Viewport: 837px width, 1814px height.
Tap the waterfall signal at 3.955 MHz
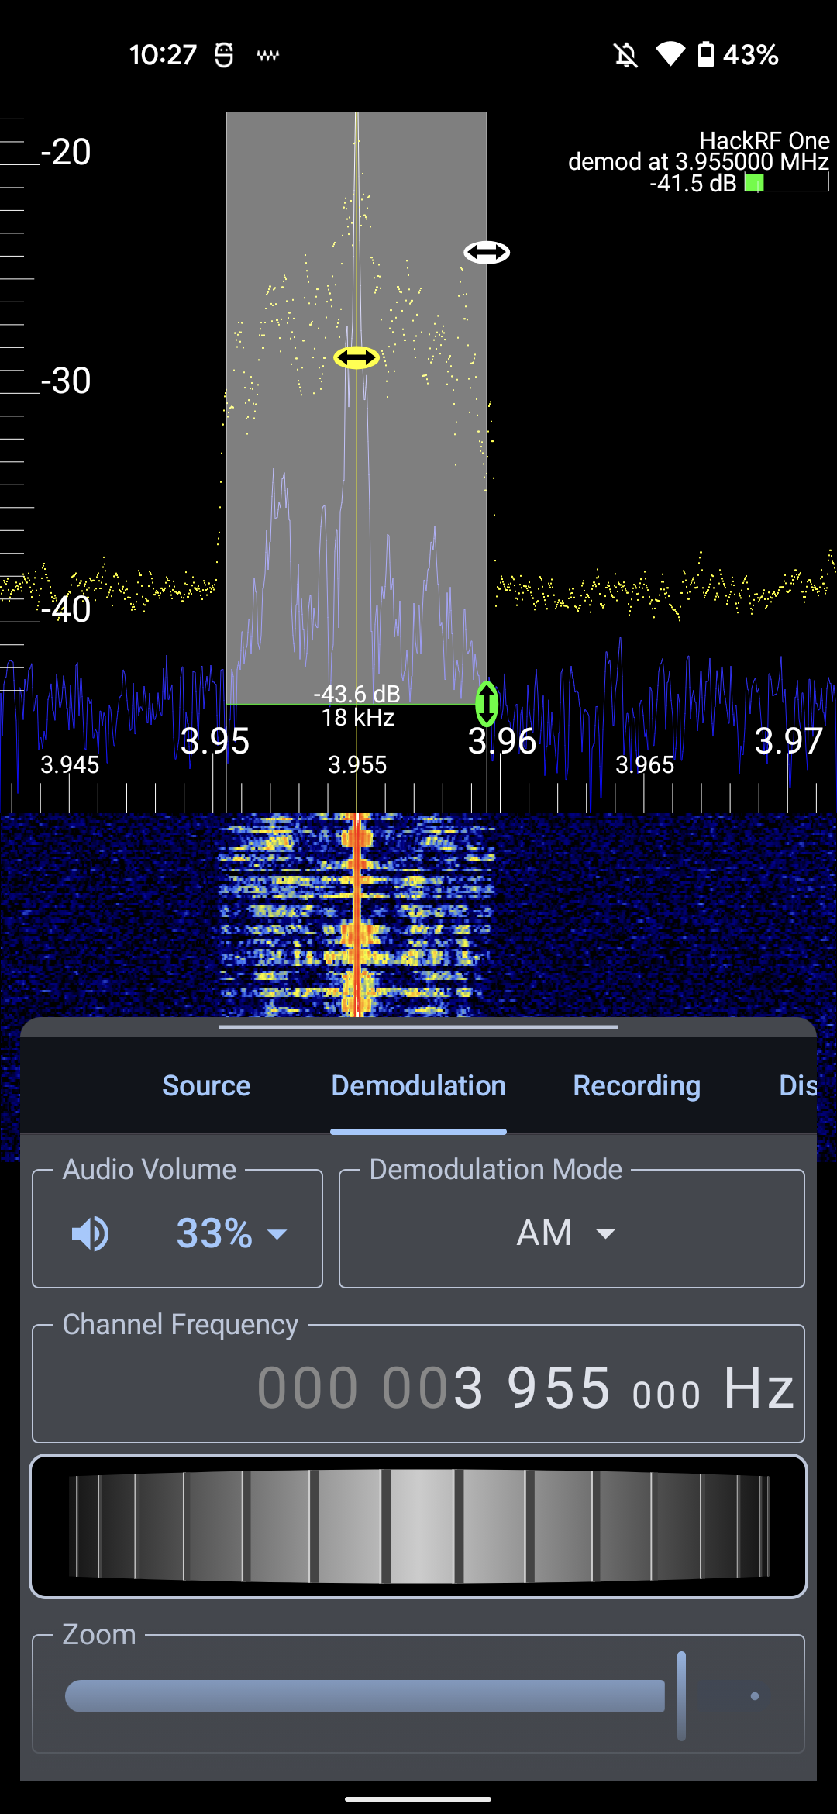pos(356,915)
